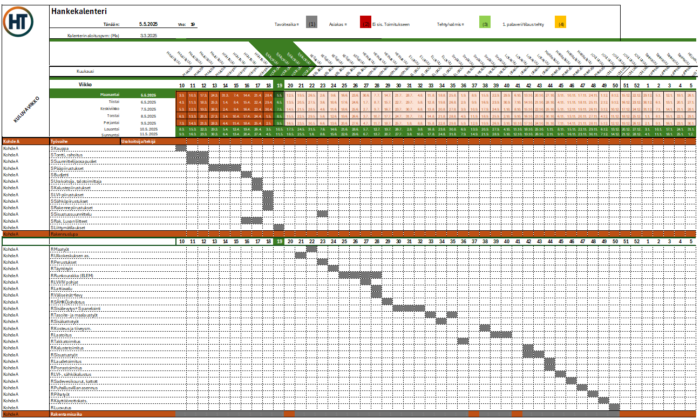Click the gray bar in R Luovutus row

pos(614,408)
